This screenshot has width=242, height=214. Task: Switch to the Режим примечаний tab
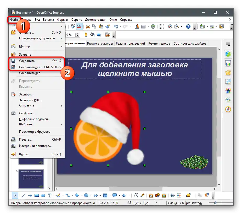[x=130, y=44]
